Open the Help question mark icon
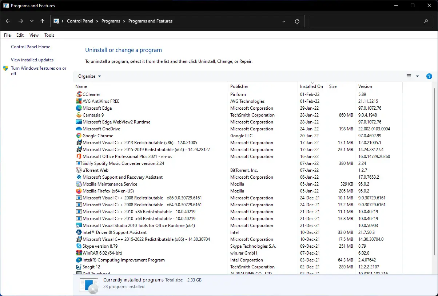 tap(429, 76)
